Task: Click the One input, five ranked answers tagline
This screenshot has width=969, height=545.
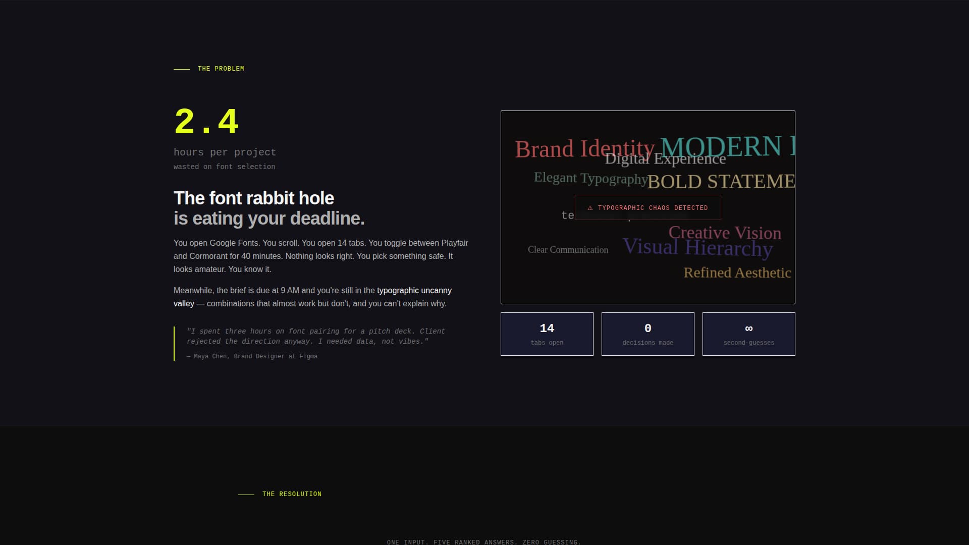Action: click(x=484, y=542)
